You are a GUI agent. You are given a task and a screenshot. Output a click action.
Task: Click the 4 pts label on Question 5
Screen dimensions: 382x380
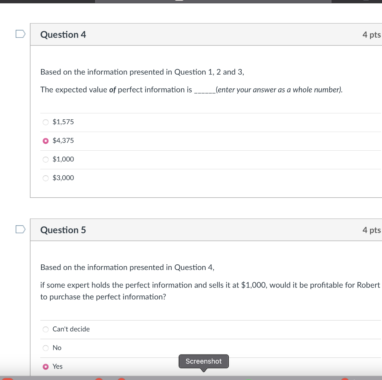coord(371,230)
